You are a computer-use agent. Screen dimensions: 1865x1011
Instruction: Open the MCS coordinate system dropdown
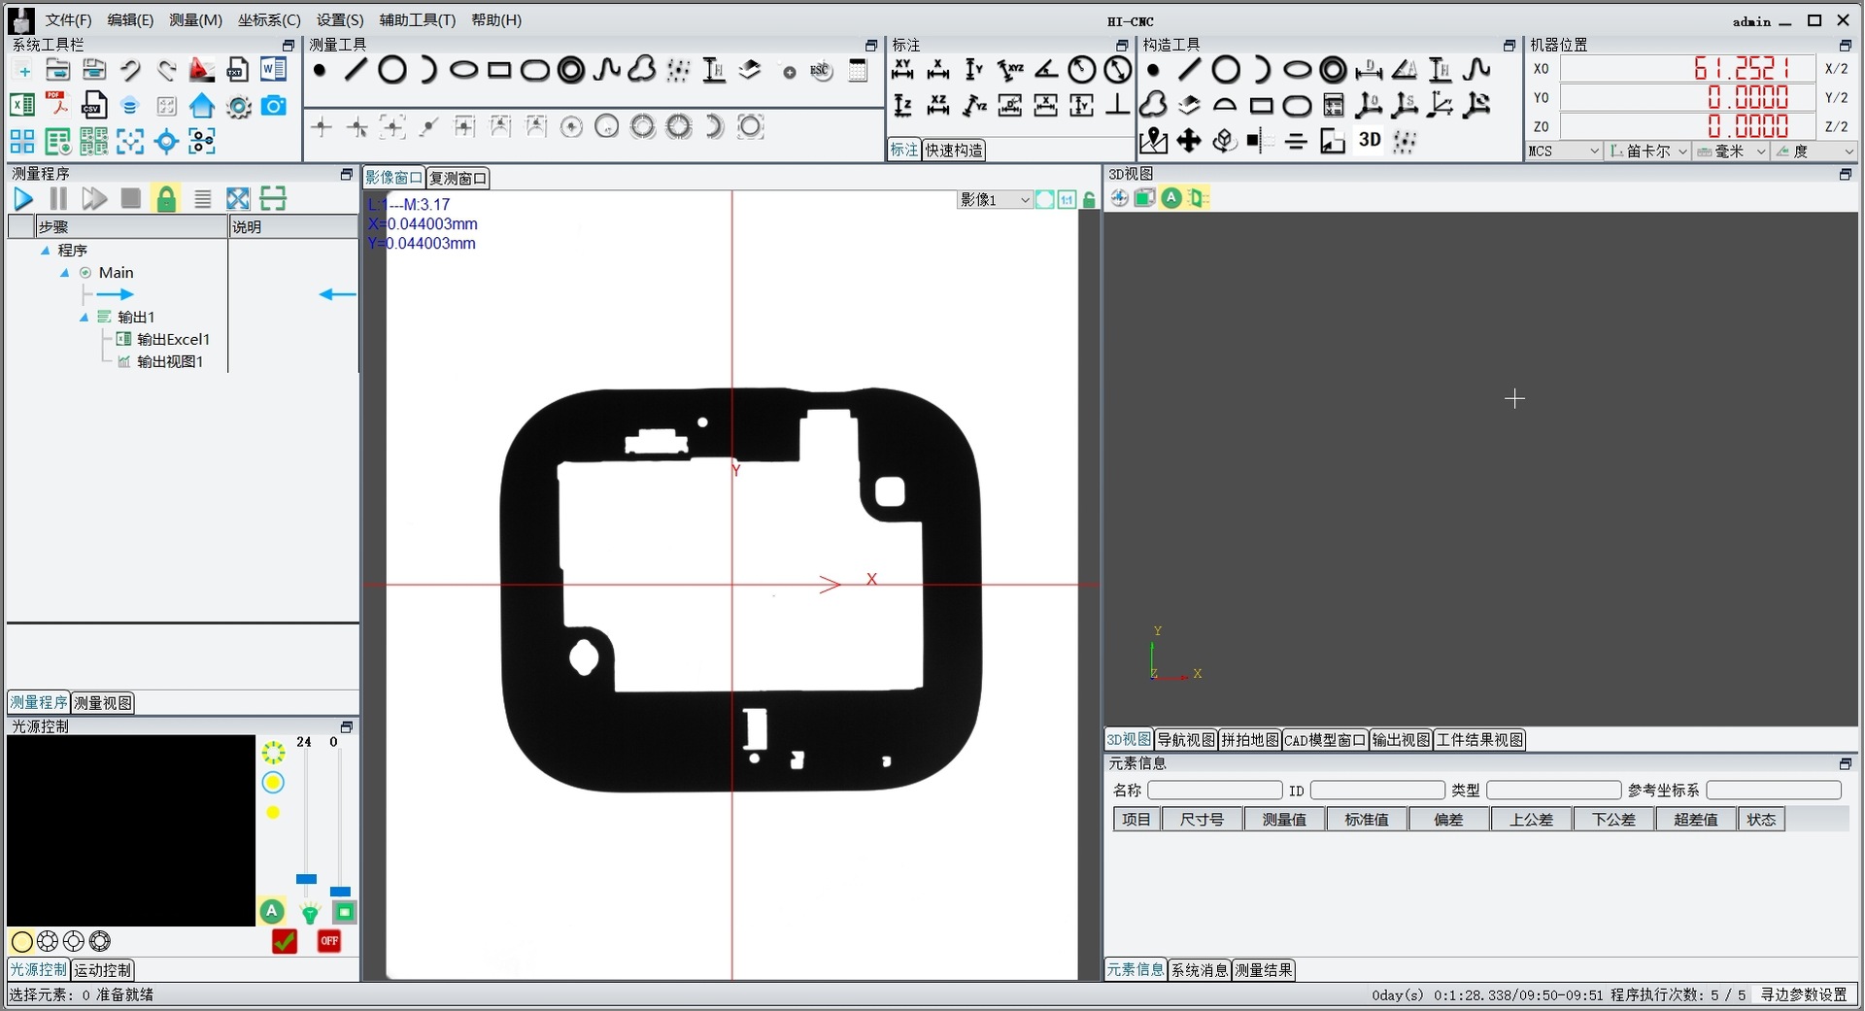pyautogui.click(x=1564, y=152)
